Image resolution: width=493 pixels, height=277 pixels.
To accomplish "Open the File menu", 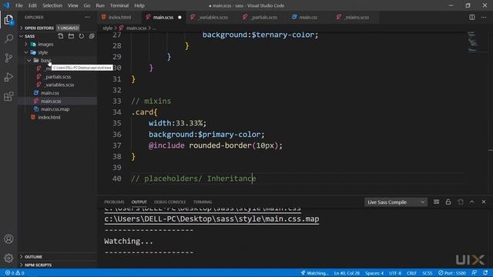I will point(19,5).
